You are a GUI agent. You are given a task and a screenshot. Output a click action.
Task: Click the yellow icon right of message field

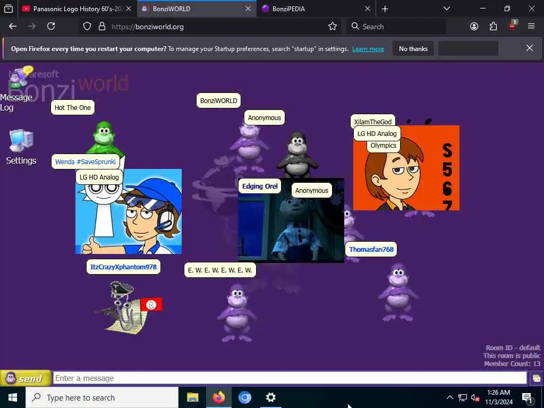(x=536, y=378)
